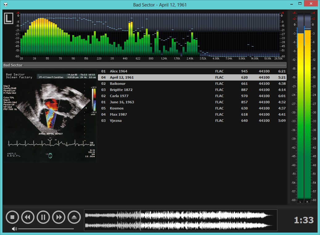Adjust the volume slider bar
The height and width of the screenshot is (235, 320).
[46, 229]
